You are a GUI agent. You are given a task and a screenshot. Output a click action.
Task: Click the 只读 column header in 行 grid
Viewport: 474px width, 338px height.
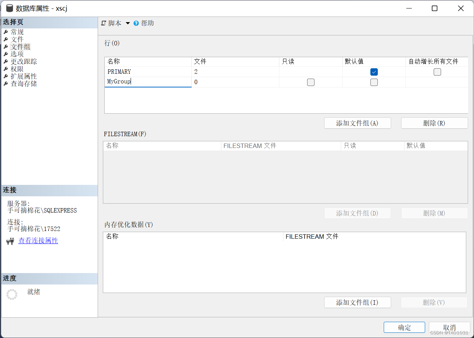pyautogui.click(x=311, y=62)
